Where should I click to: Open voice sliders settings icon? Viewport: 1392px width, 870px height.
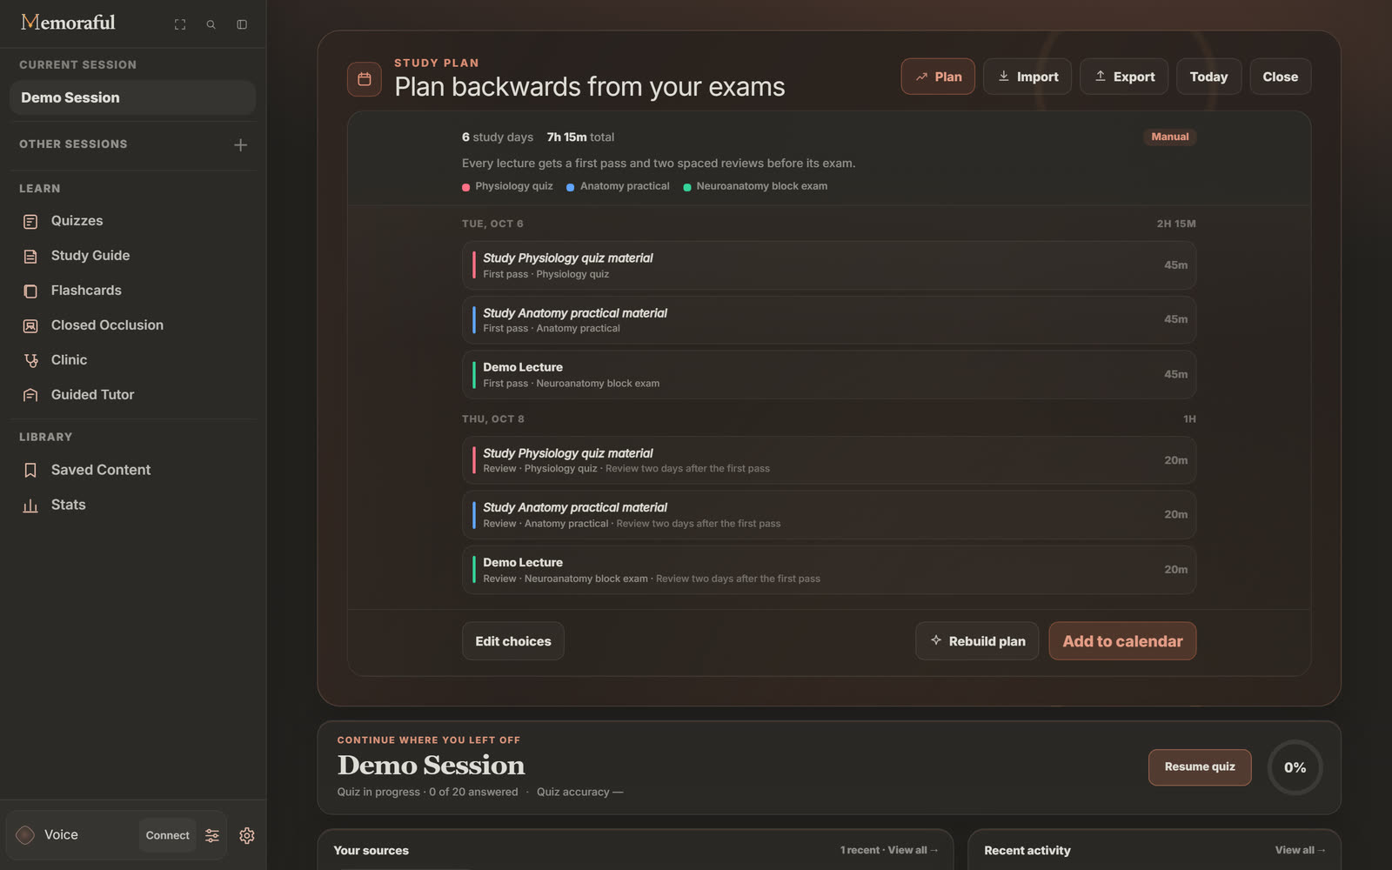coord(212,835)
